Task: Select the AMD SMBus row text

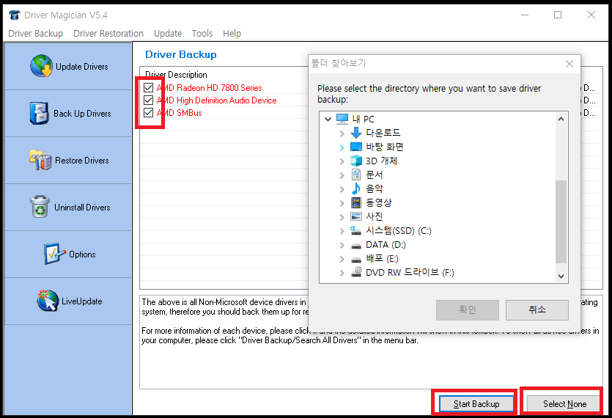Action: [x=179, y=113]
